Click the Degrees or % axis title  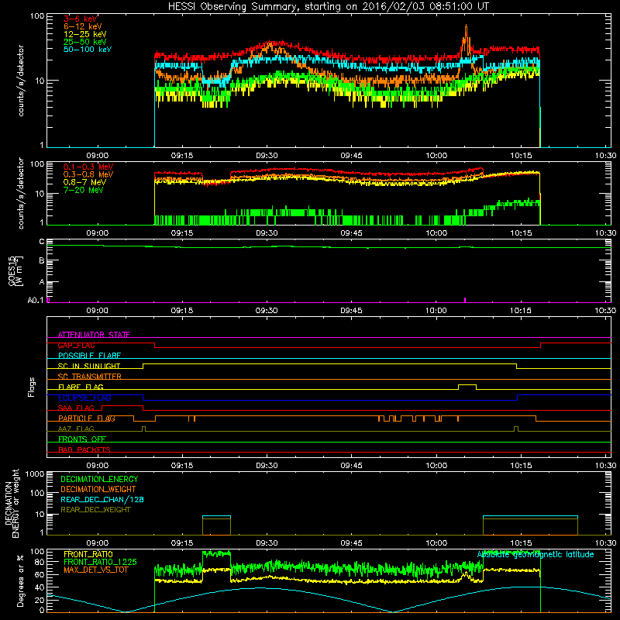pyautogui.click(x=20, y=580)
